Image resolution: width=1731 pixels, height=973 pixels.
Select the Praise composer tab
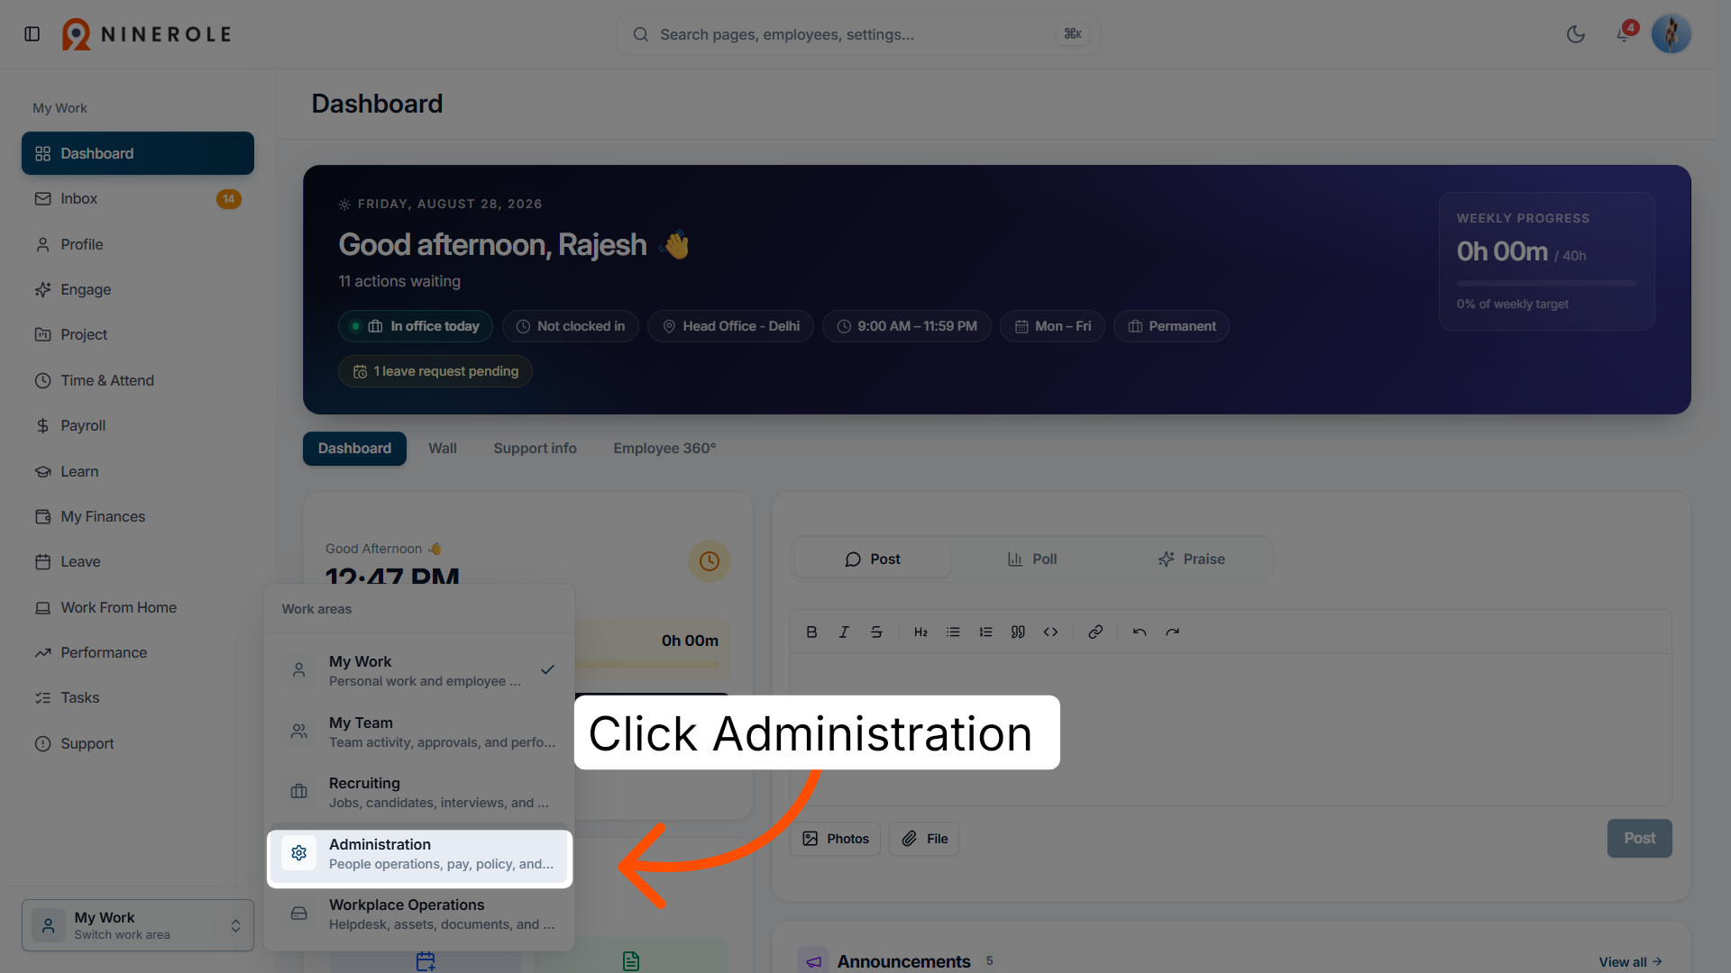1191,559
